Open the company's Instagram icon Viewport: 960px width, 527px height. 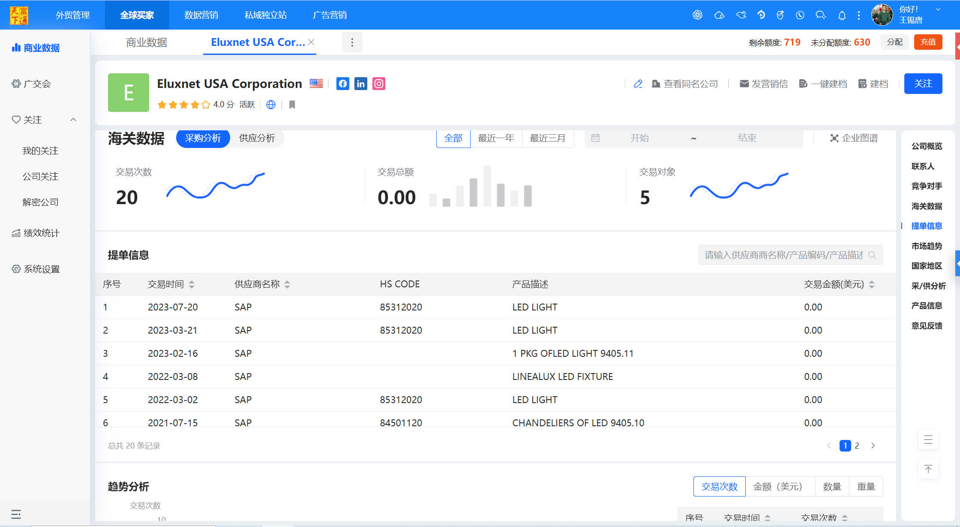point(379,84)
